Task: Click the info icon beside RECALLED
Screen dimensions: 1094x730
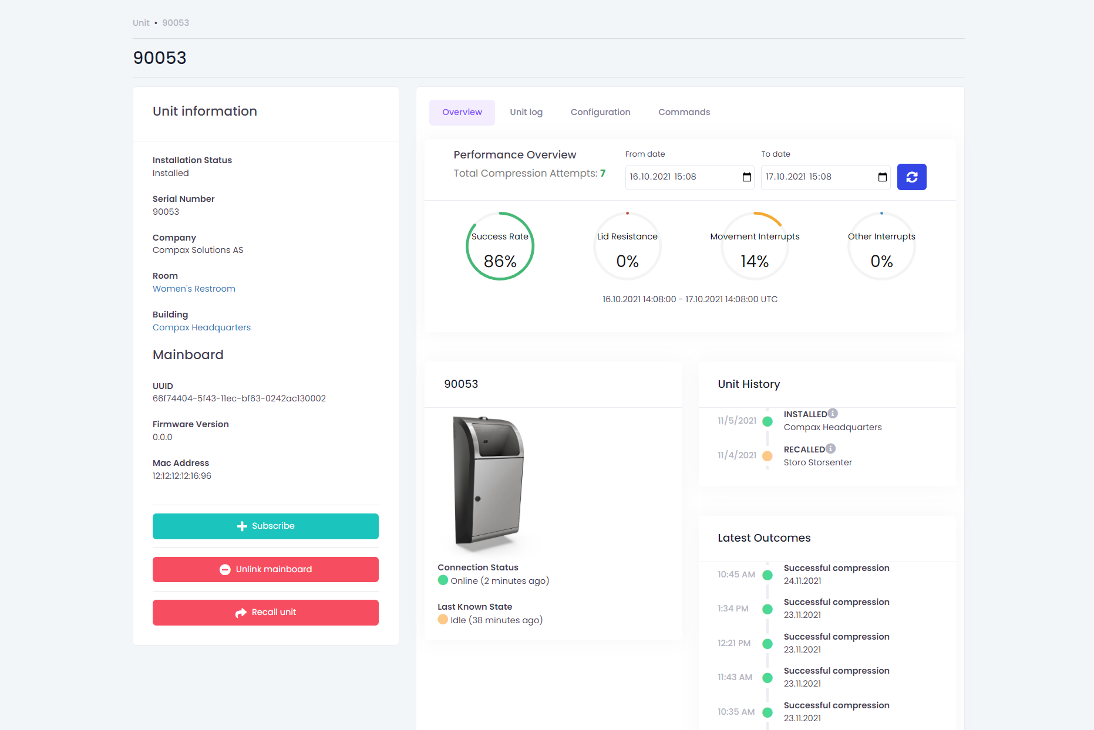Action: coord(830,449)
